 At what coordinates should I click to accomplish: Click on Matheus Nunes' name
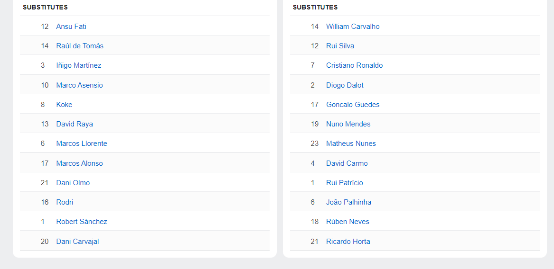coord(351,143)
